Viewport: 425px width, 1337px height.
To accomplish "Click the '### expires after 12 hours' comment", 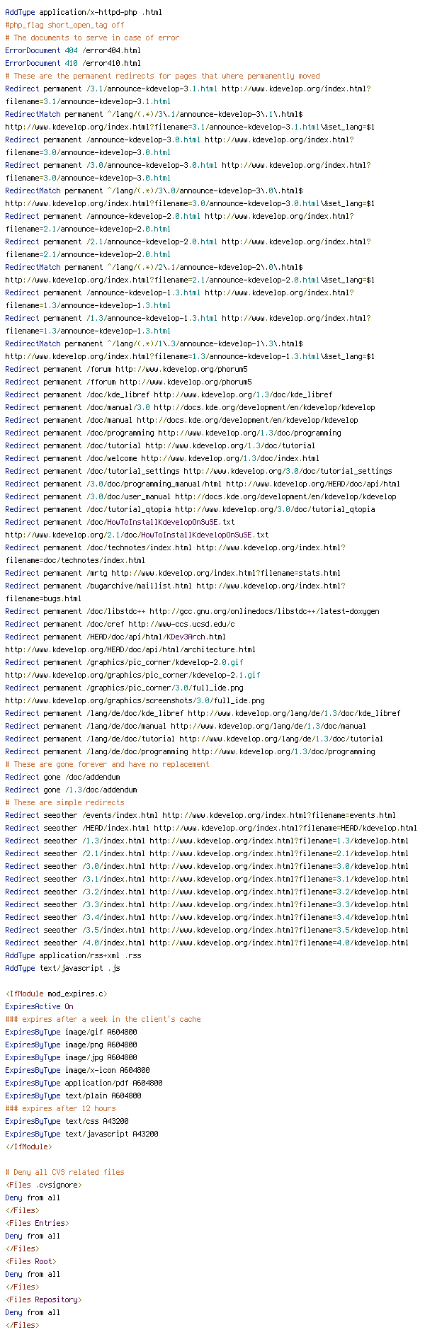I will pyautogui.click(x=60, y=1108).
